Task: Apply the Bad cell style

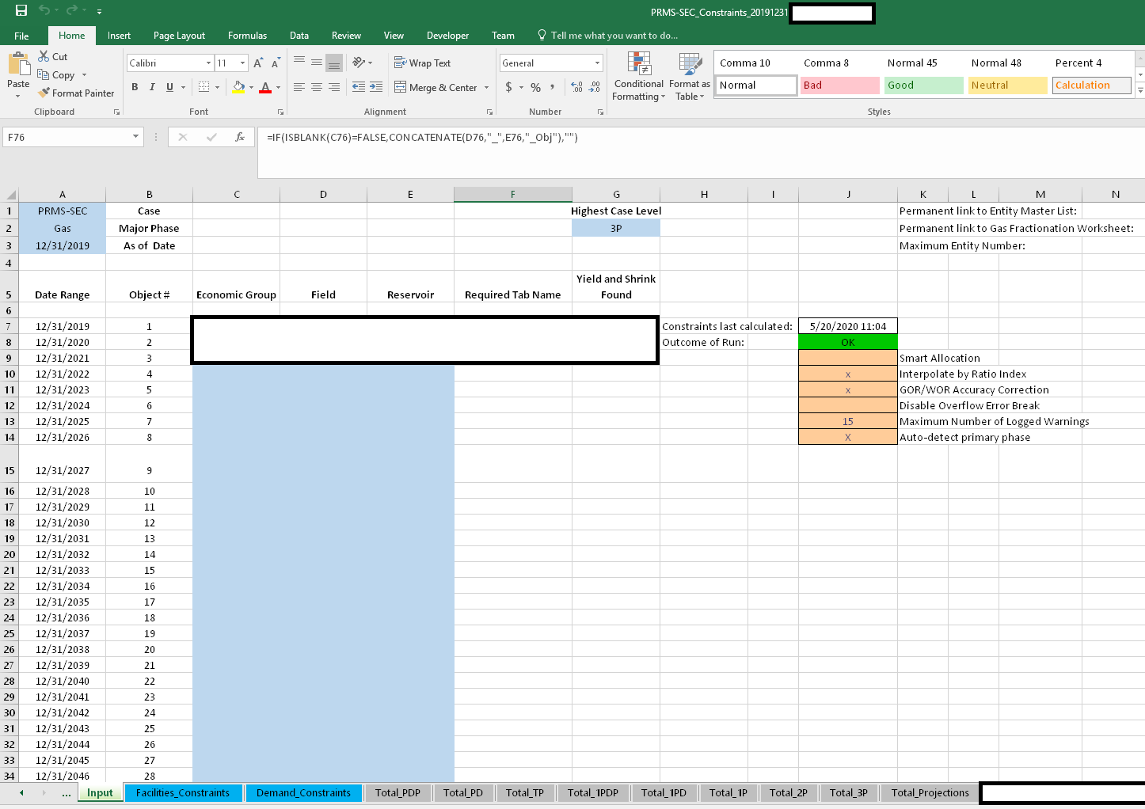Action: click(839, 85)
